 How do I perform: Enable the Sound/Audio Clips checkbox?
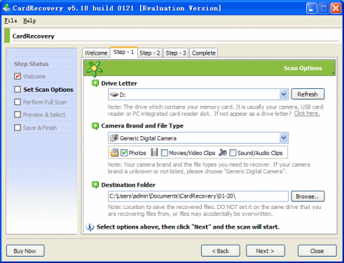point(233,153)
